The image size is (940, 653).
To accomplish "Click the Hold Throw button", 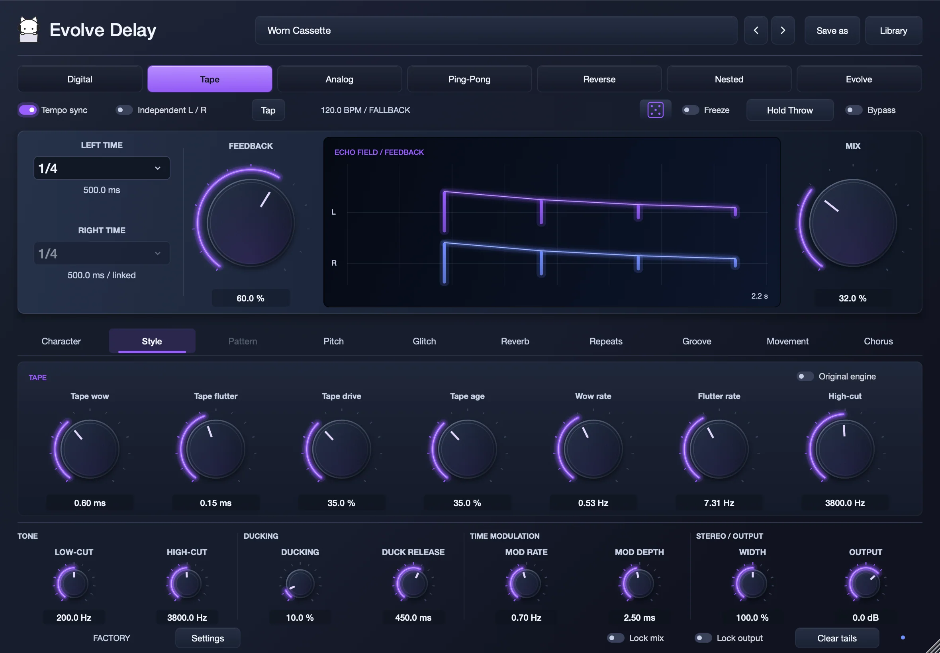I will (x=789, y=109).
